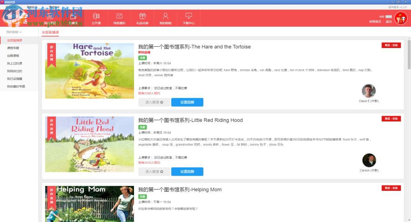The width and height of the screenshot is (411, 222).
Task: Open 我的哒哒 person icon
Action: click(165, 16)
